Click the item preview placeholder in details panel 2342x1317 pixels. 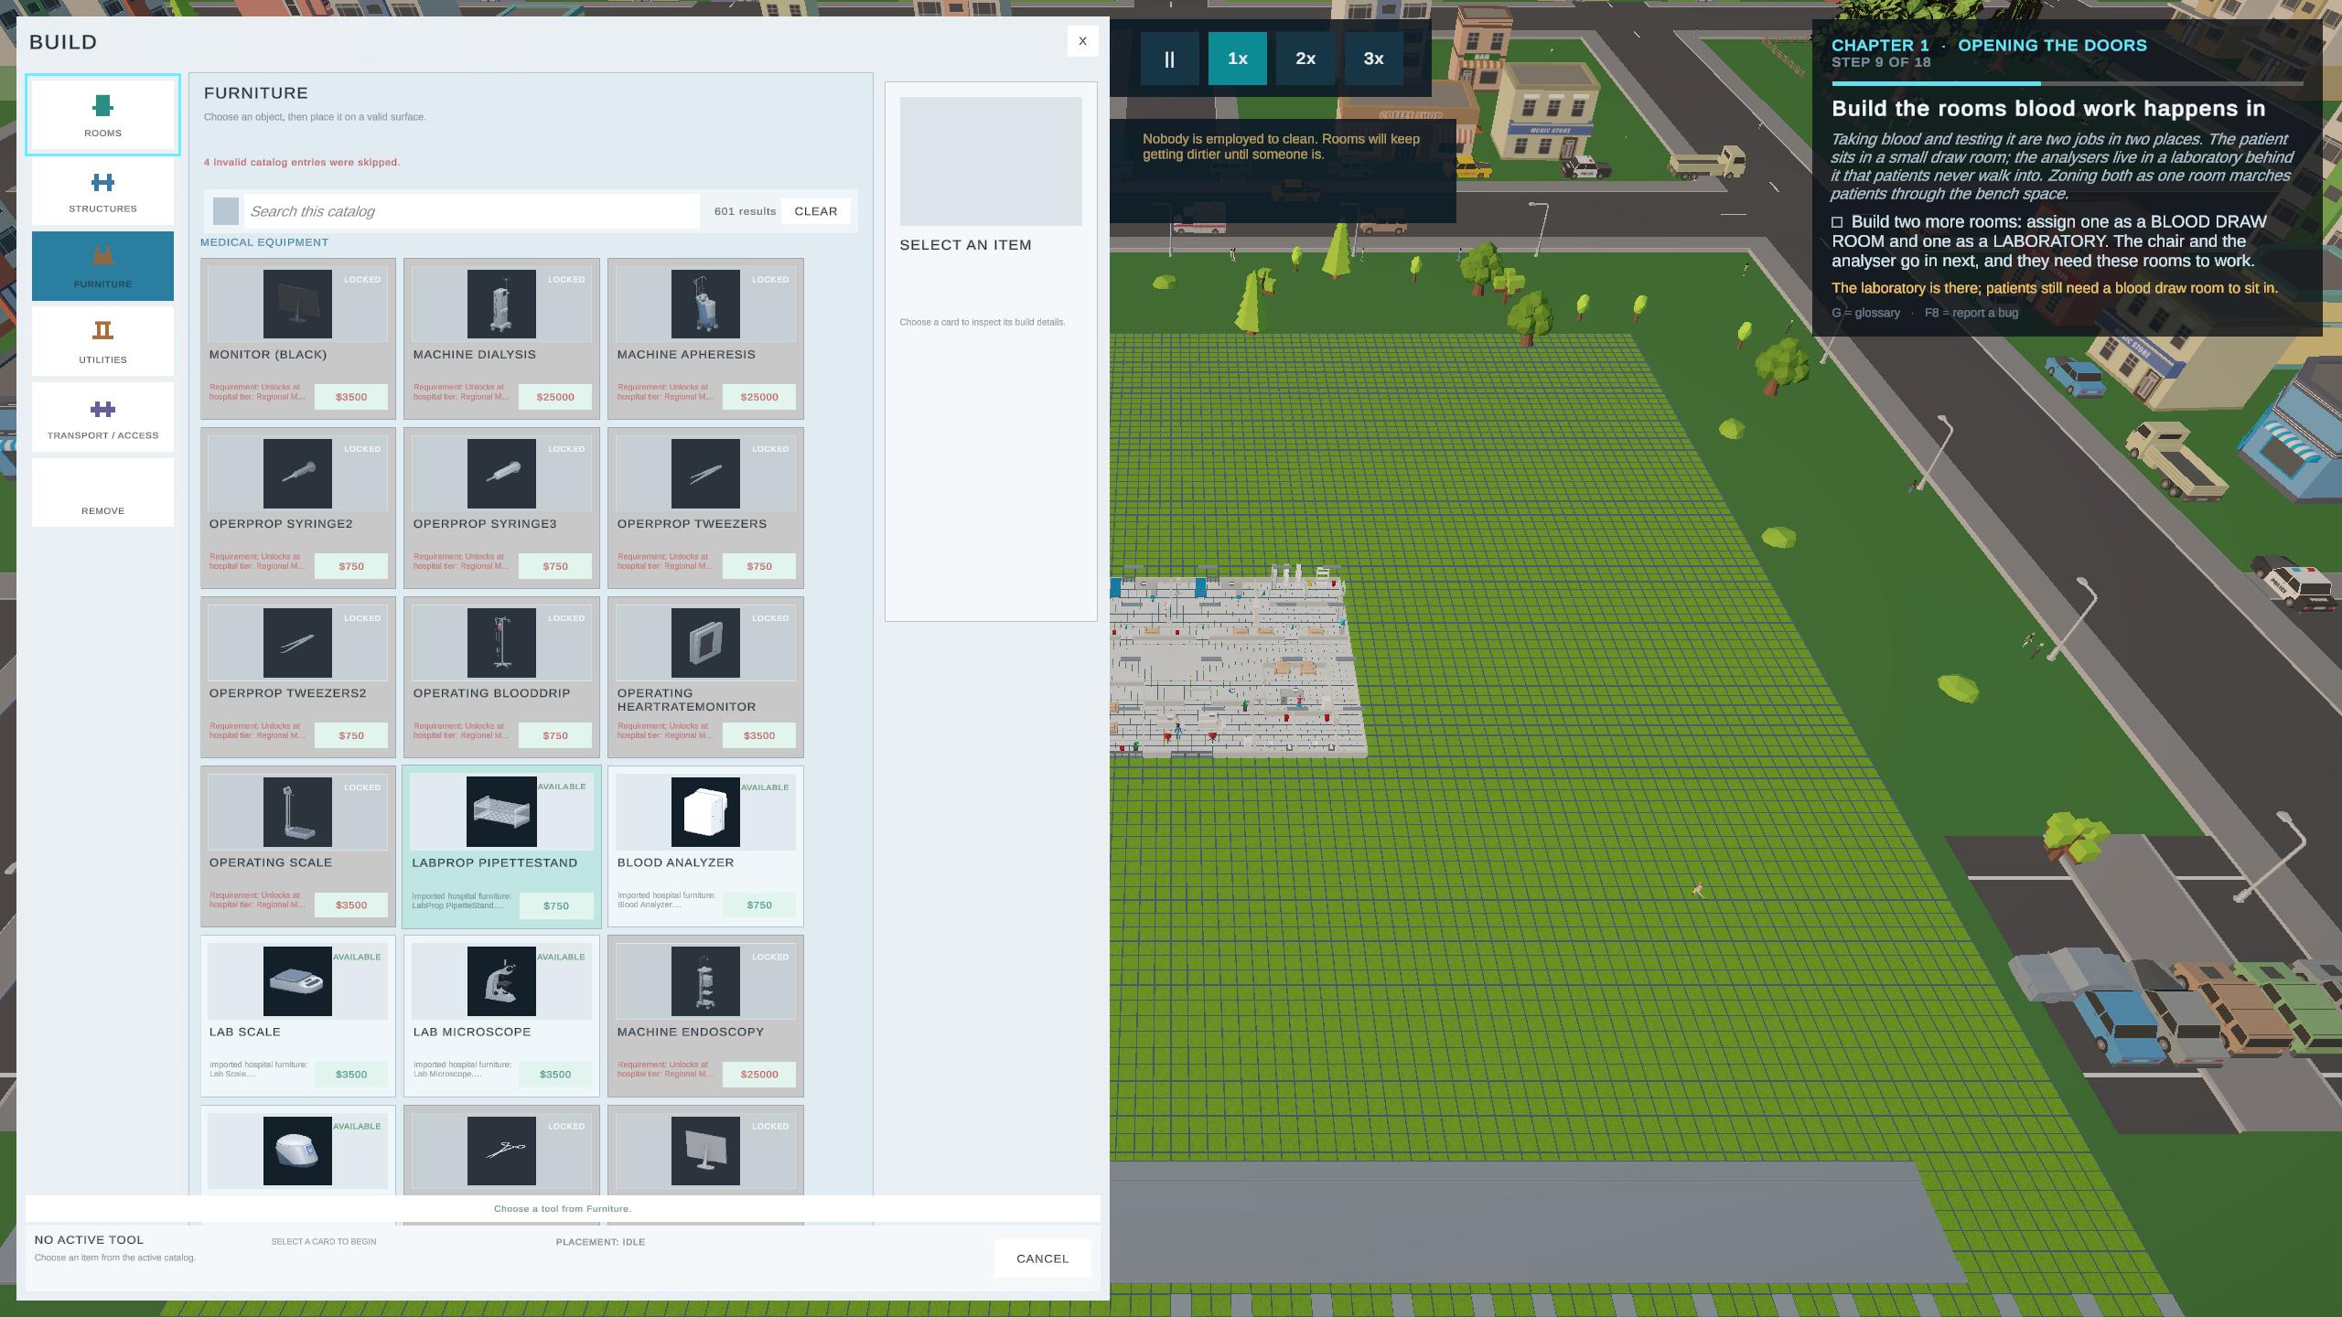click(x=991, y=161)
